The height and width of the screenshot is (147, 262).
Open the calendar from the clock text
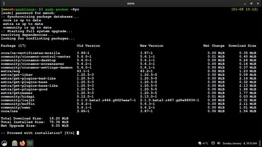click(x=239, y=143)
